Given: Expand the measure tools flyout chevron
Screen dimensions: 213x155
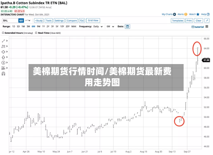Looking at the screenshot, I should pos(7,68).
